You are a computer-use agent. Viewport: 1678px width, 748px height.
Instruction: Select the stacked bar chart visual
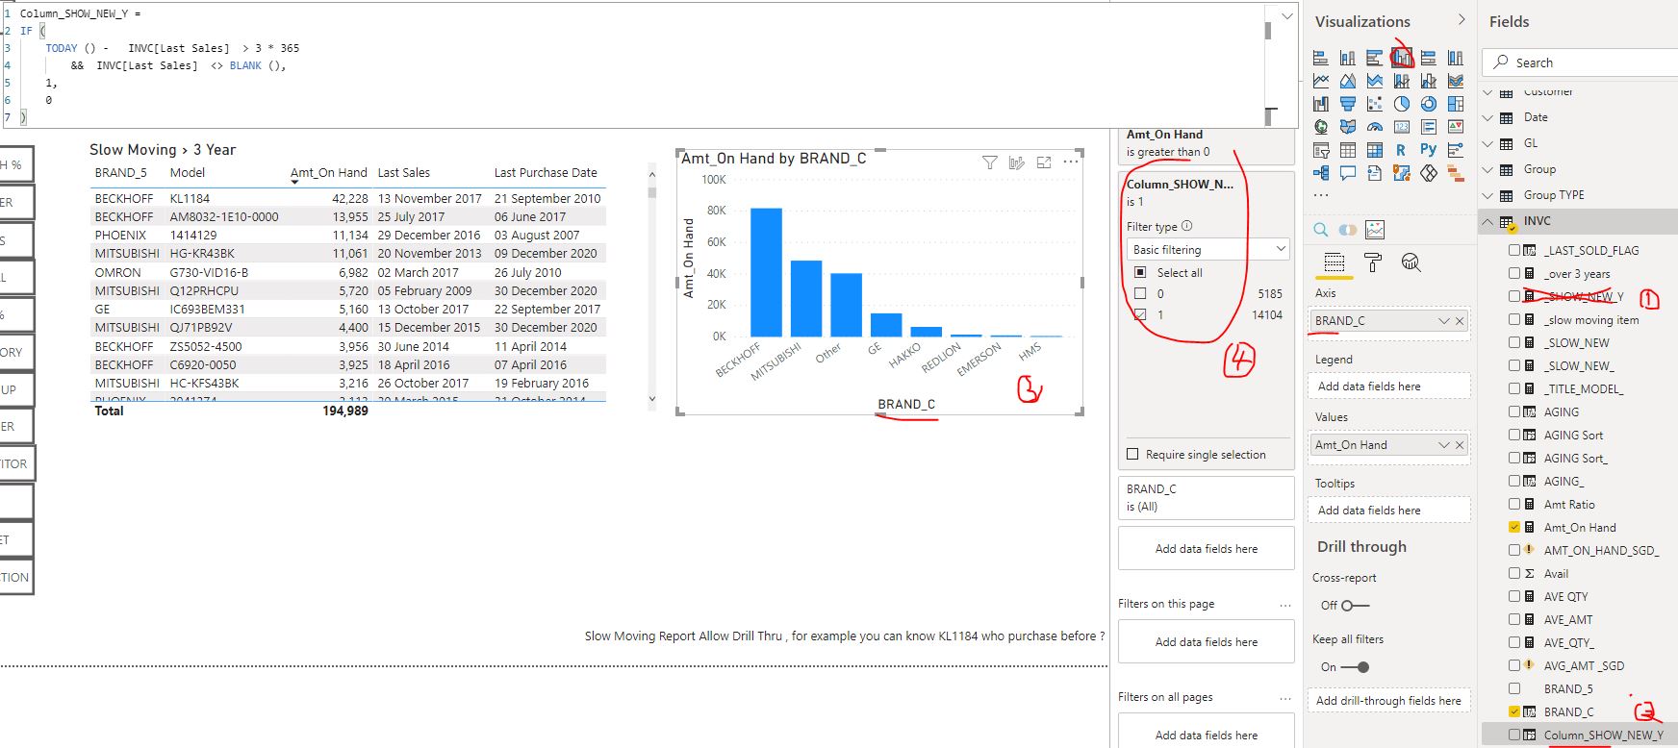point(1321,59)
